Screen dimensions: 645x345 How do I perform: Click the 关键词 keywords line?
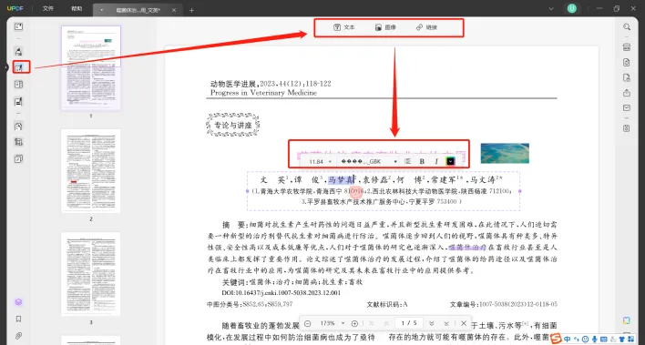click(292, 282)
